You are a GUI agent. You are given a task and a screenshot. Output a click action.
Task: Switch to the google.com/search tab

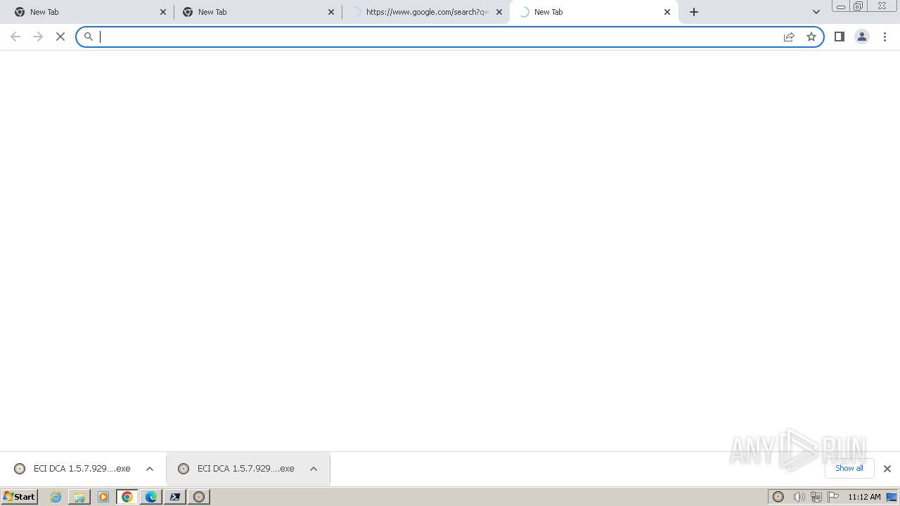[426, 12]
